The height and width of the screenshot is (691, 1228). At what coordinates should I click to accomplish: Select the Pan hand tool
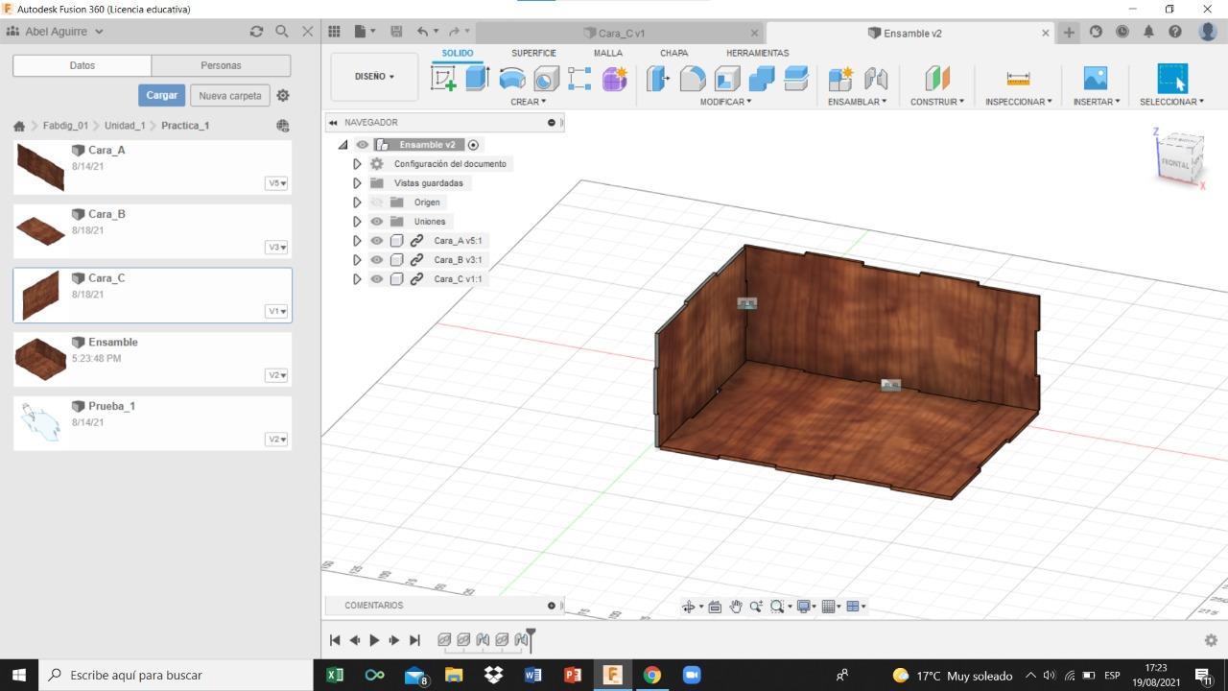[736, 607]
